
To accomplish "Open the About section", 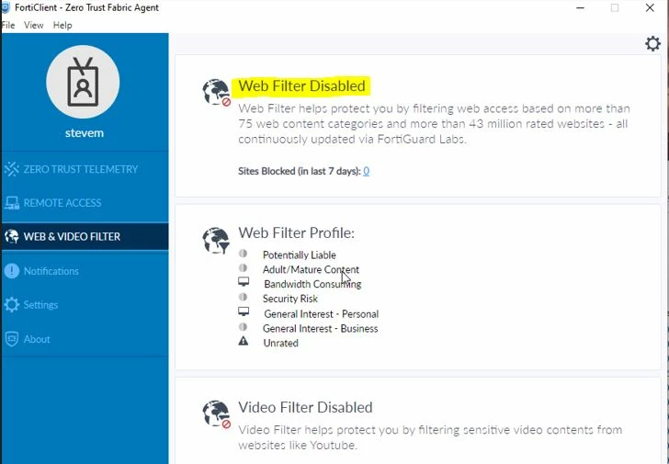I will 85,339.
